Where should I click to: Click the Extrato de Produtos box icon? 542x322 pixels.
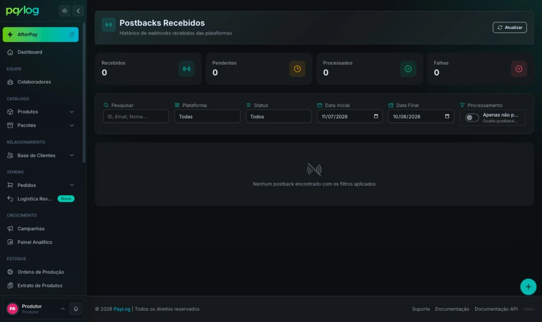tap(10, 286)
